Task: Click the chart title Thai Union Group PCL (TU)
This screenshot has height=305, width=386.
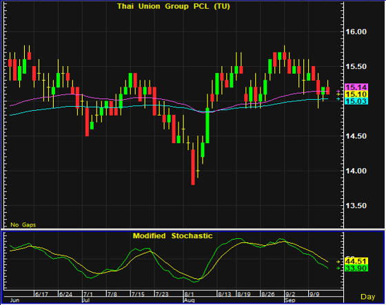Action: tap(174, 6)
